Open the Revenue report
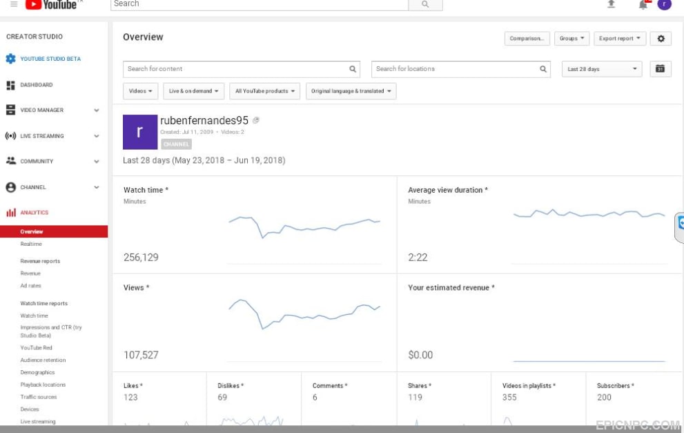 click(30, 273)
